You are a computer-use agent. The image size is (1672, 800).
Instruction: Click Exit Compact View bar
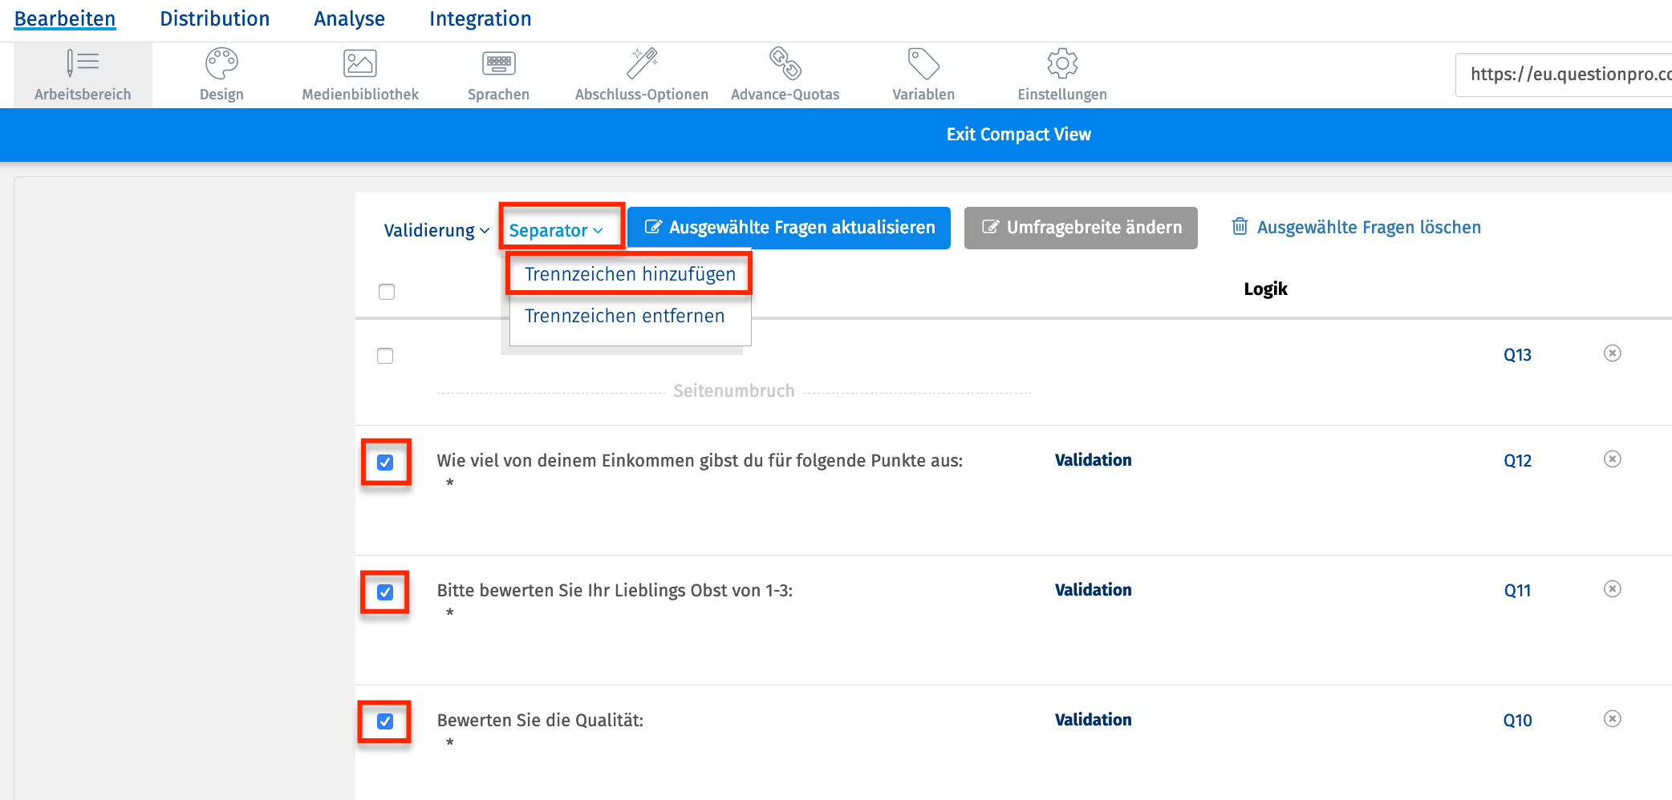[1019, 135]
